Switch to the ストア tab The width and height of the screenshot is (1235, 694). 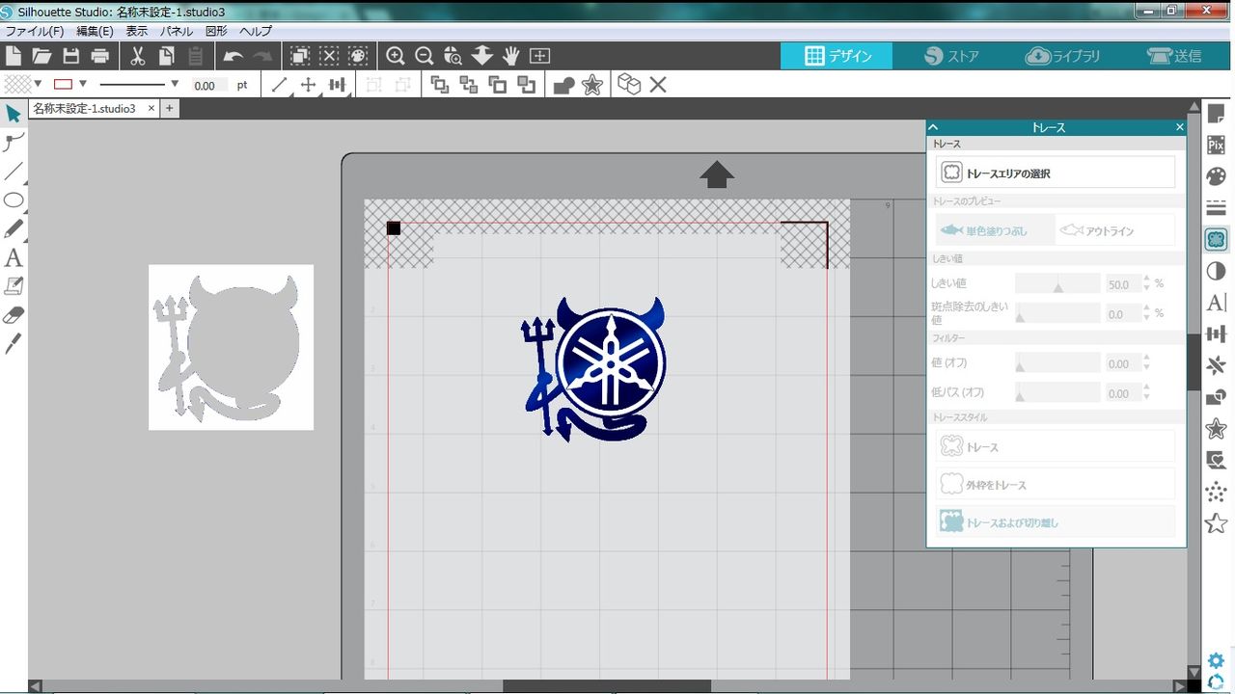coord(950,56)
